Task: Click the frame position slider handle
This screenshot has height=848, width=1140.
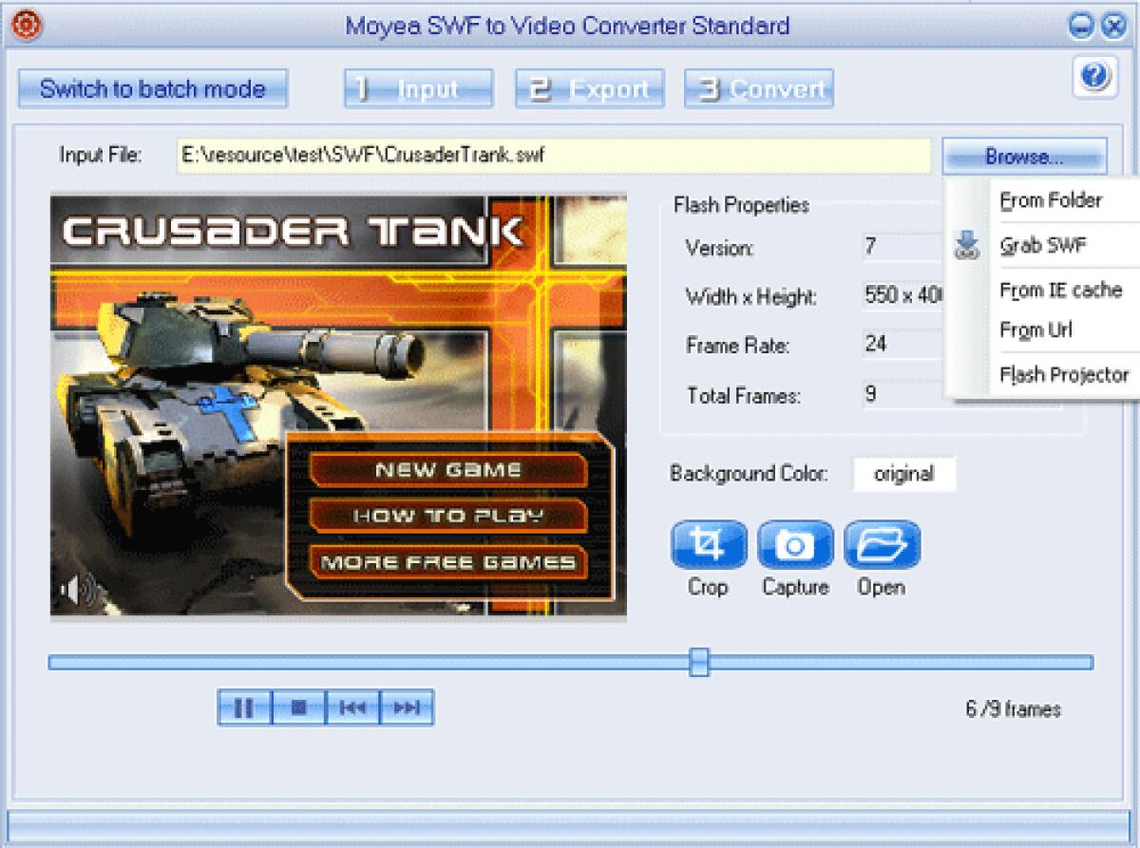Action: pos(699,663)
